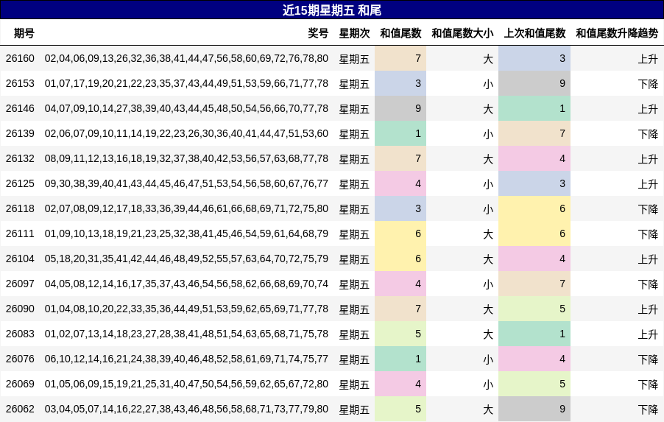Image resolution: width=664 pixels, height=422 pixels.
Task: Click 上次和值尾数 cell 3 in row 26160
Action: (x=534, y=58)
